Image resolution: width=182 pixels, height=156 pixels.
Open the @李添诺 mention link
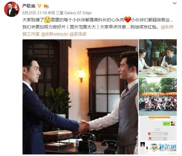[x=78, y=34]
